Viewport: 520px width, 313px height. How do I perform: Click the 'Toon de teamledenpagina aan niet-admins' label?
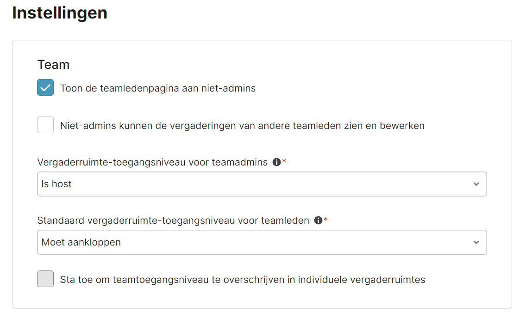click(158, 88)
